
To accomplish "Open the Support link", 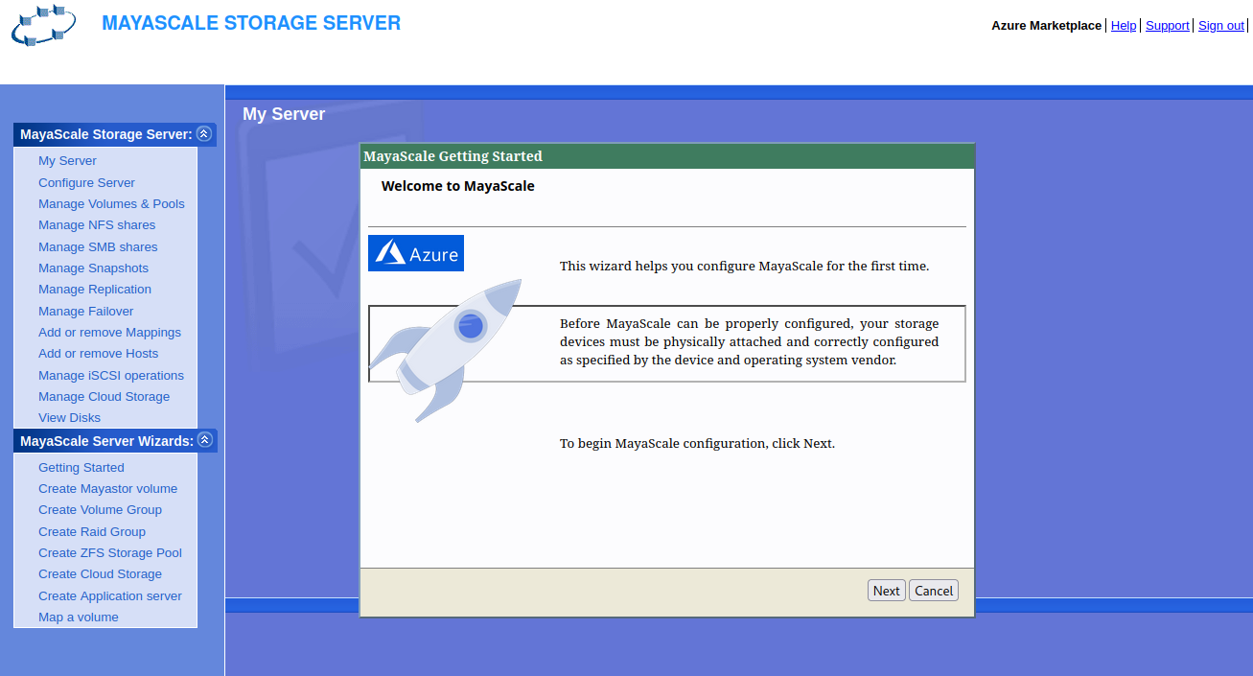I will tap(1167, 26).
